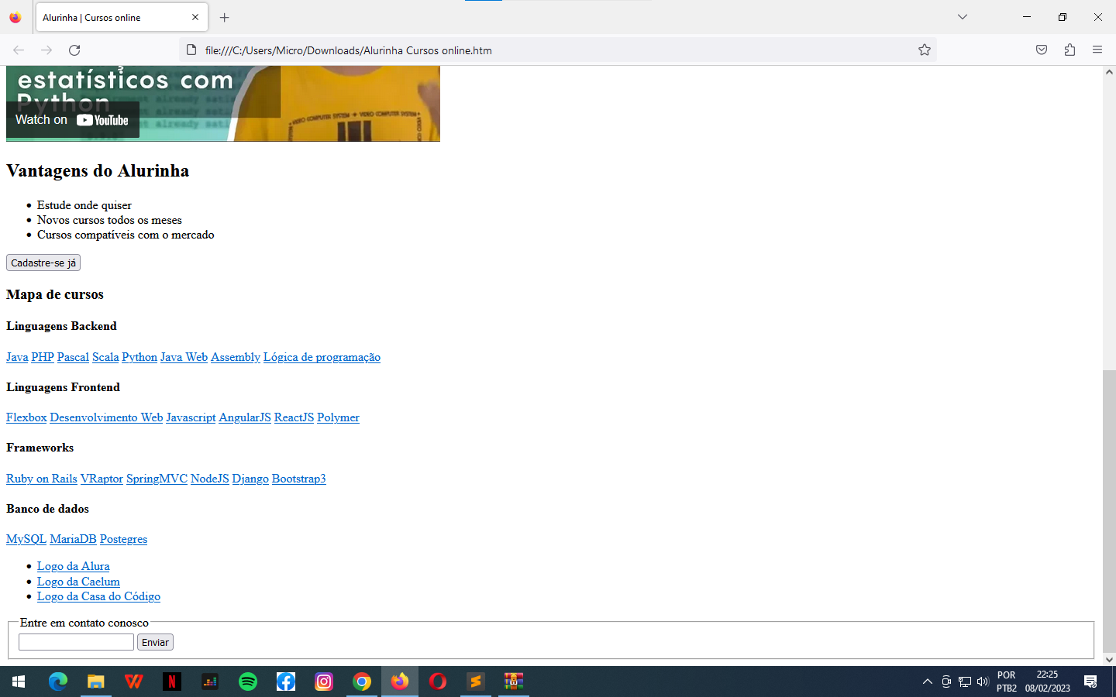1116x697 pixels.
Task: Open Netflix from taskbar
Action: [172, 682]
